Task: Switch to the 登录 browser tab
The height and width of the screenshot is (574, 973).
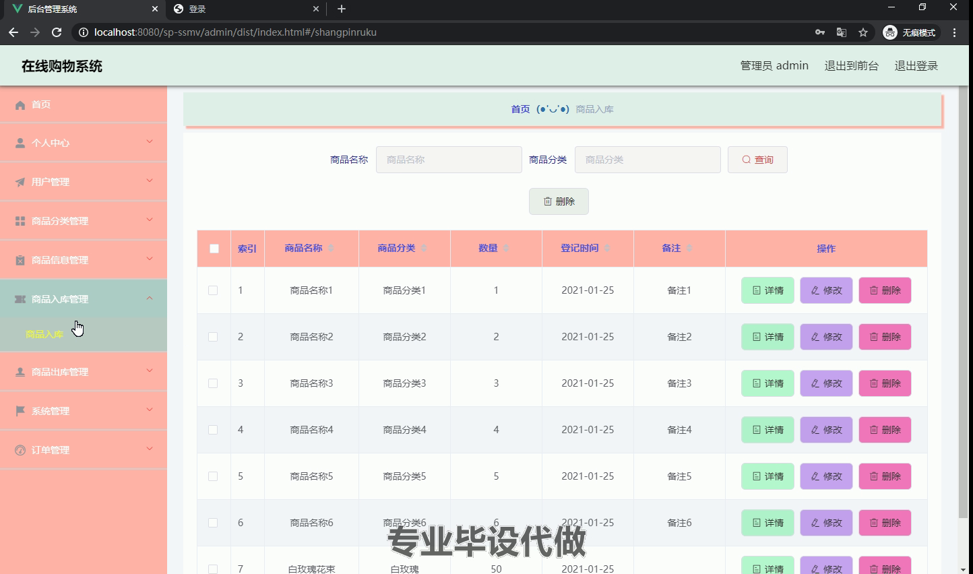Action: pos(245,9)
